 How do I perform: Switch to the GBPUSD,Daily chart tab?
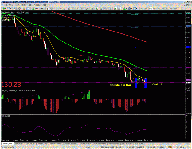[x=114, y=143]
